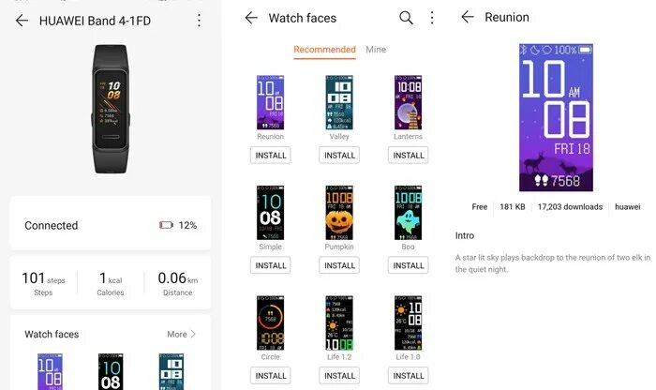
Task: Install the Reunion watch face
Action: (271, 156)
